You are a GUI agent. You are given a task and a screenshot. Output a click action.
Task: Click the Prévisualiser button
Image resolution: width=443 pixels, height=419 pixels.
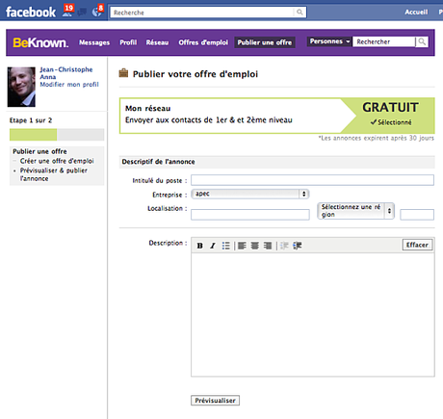(x=215, y=401)
